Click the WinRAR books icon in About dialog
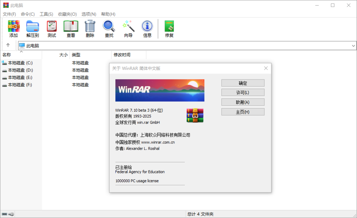This screenshot has width=357, height=218. pos(195,115)
